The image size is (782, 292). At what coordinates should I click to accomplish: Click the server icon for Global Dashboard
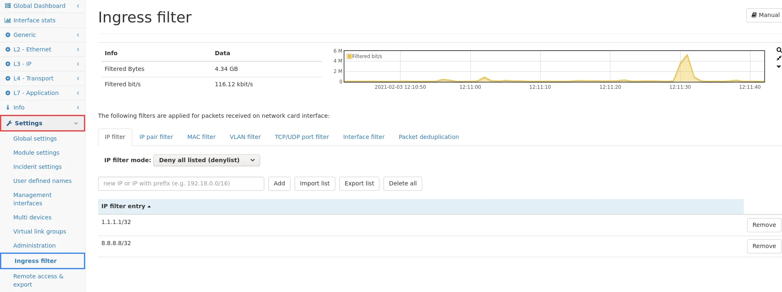click(x=7, y=6)
